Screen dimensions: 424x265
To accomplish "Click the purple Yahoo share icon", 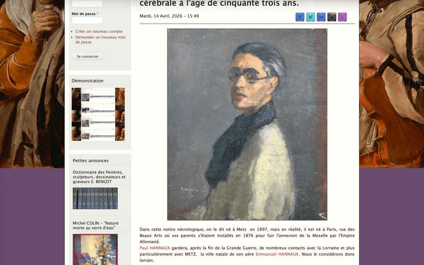I will click(x=342, y=17).
